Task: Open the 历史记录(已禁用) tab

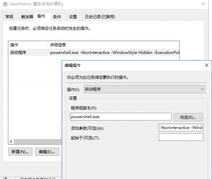Action: [x=100, y=17]
